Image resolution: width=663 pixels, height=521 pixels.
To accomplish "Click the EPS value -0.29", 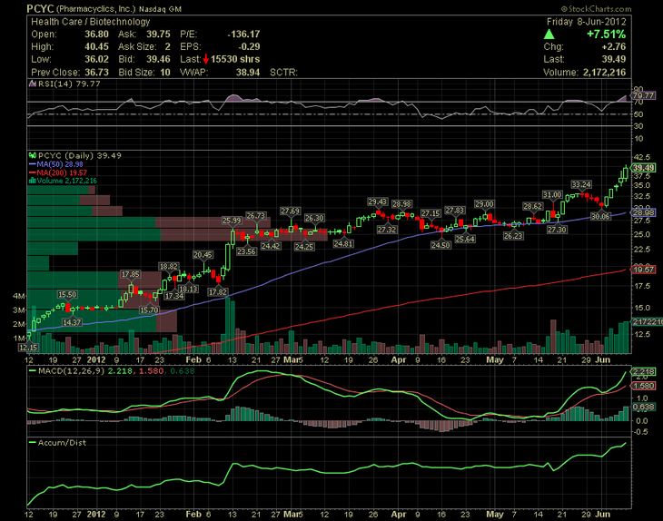I will [249, 46].
